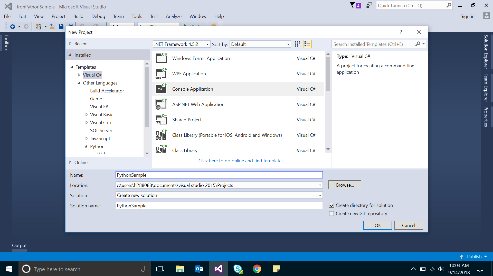Click the New Project dialog help icon

[401, 32]
